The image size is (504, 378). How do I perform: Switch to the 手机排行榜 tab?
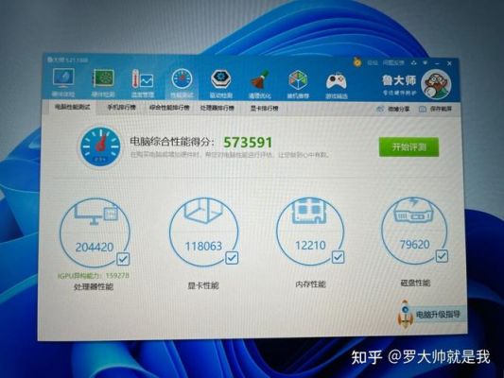coord(121,108)
